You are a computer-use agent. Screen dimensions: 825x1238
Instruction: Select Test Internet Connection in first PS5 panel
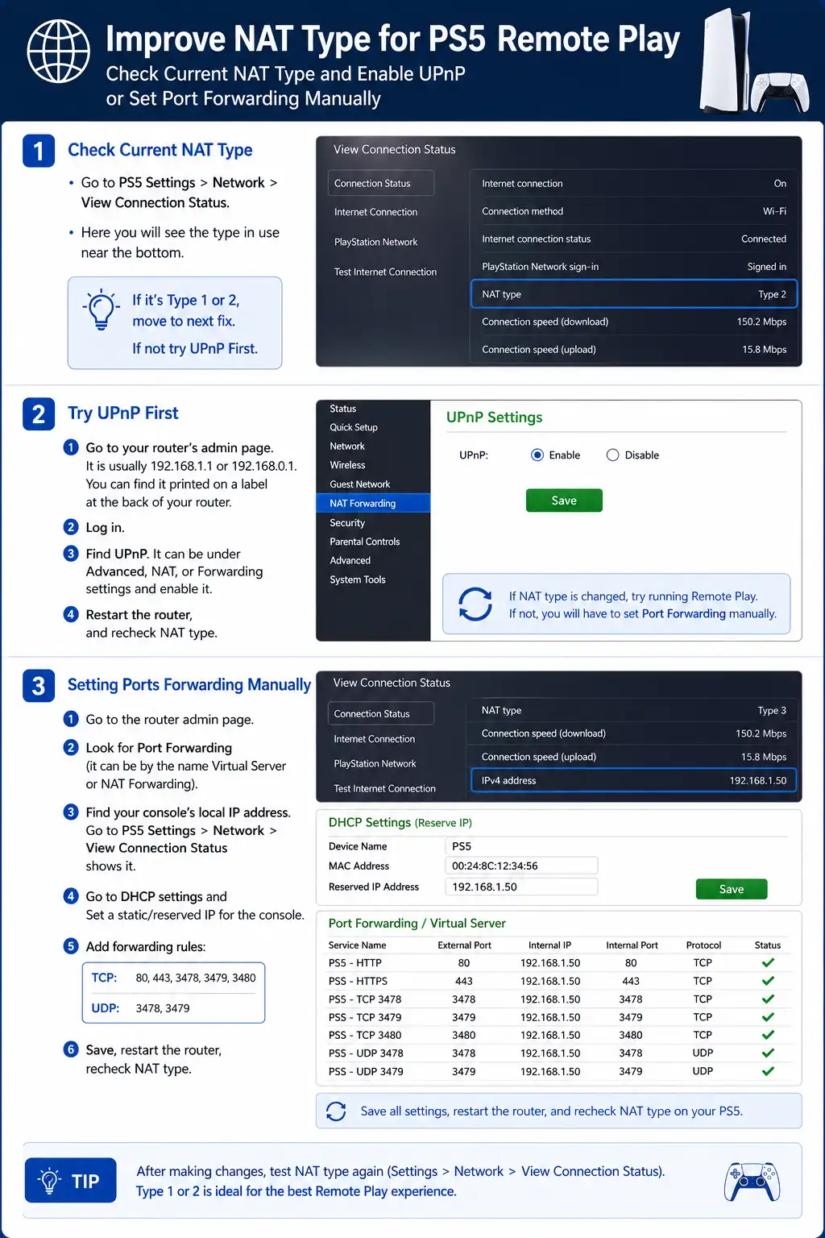[385, 272]
